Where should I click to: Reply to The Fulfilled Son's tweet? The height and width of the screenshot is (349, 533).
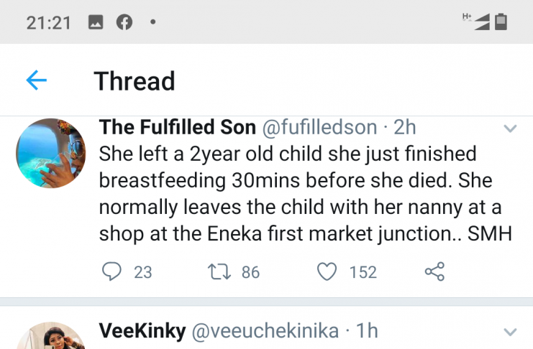[111, 271]
